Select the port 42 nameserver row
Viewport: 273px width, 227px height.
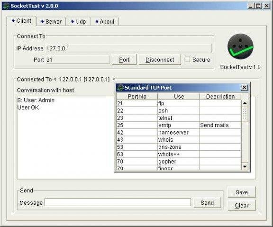point(179,133)
